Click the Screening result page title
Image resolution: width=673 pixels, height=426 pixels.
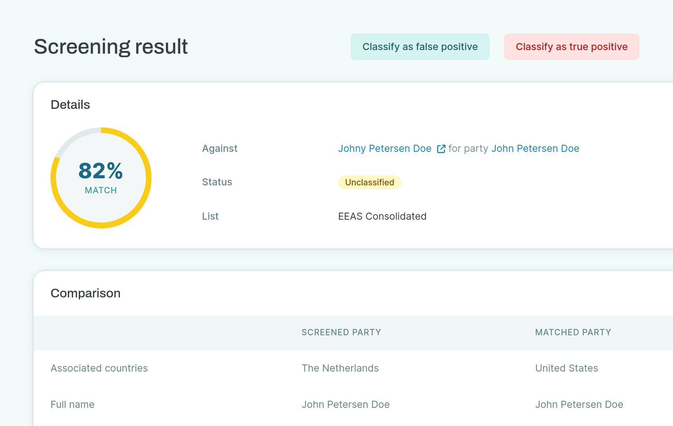pyautogui.click(x=111, y=47)
